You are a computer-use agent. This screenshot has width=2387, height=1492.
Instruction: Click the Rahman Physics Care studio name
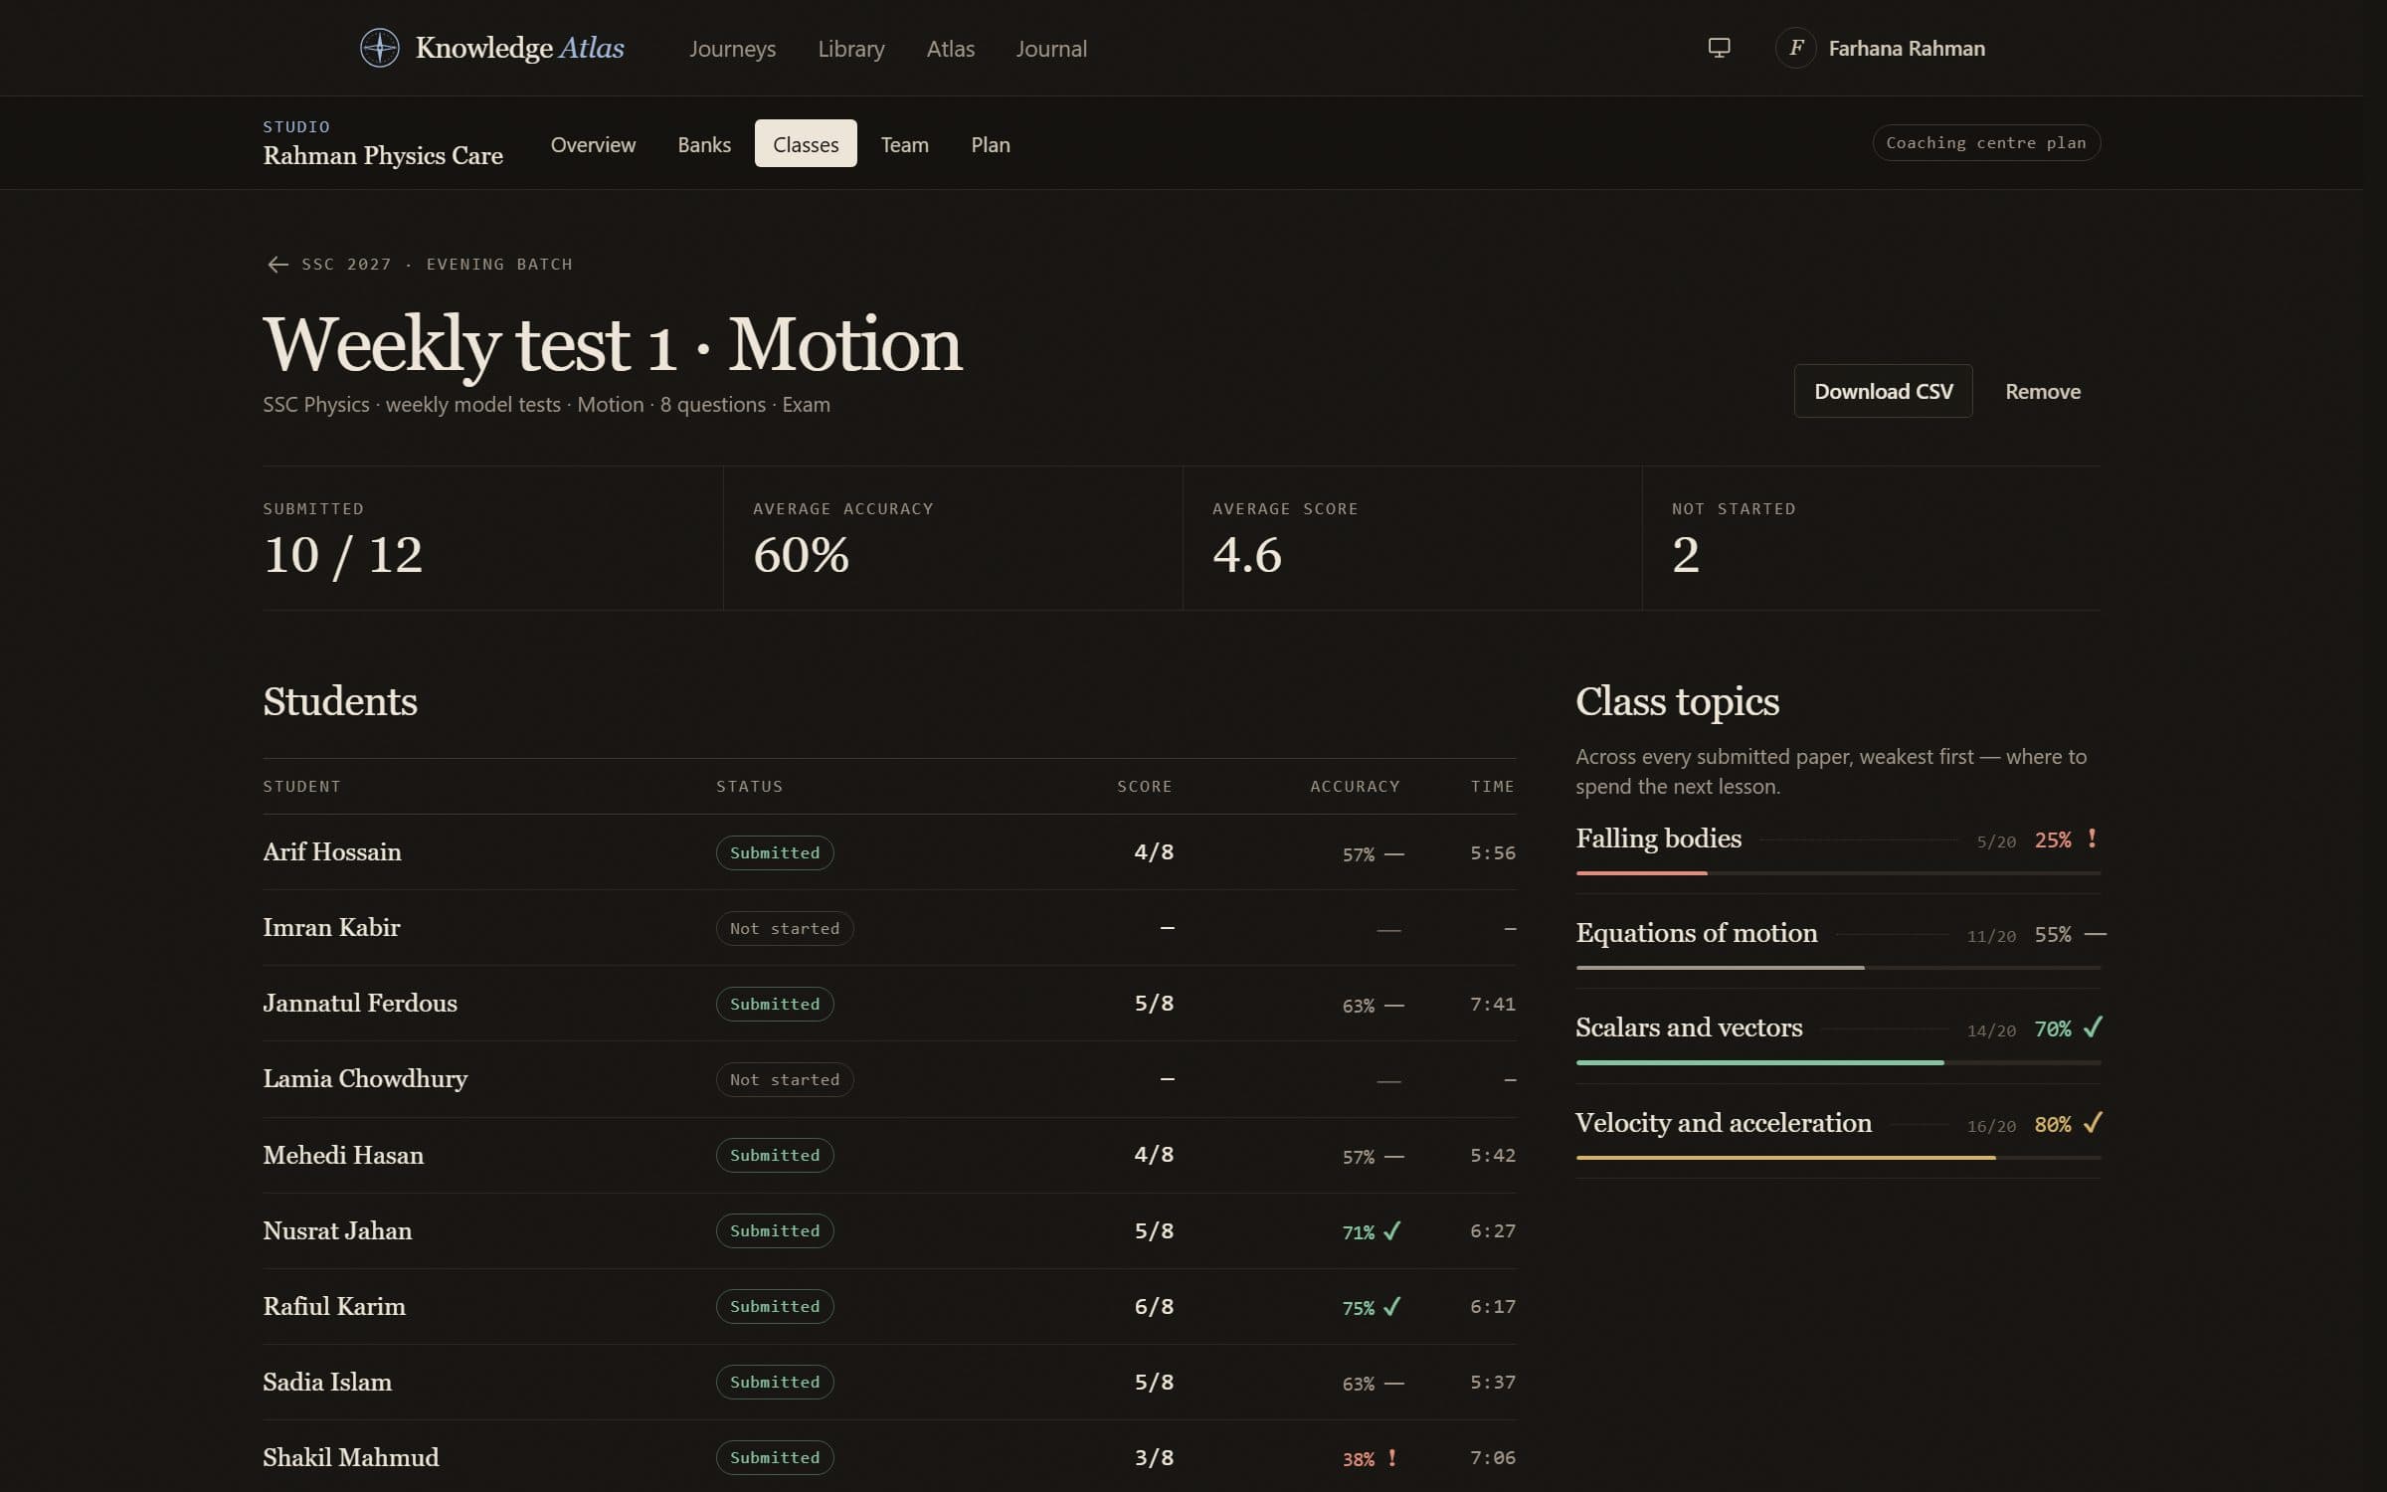(x=383, y=155)
